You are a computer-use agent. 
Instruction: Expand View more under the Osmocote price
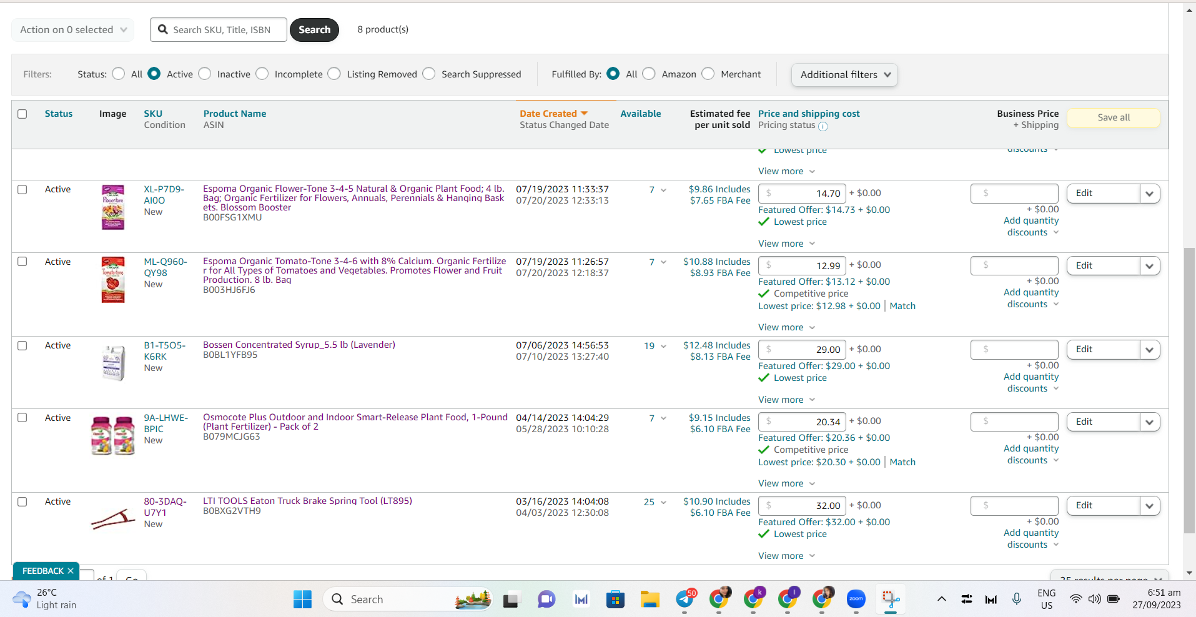786,483
